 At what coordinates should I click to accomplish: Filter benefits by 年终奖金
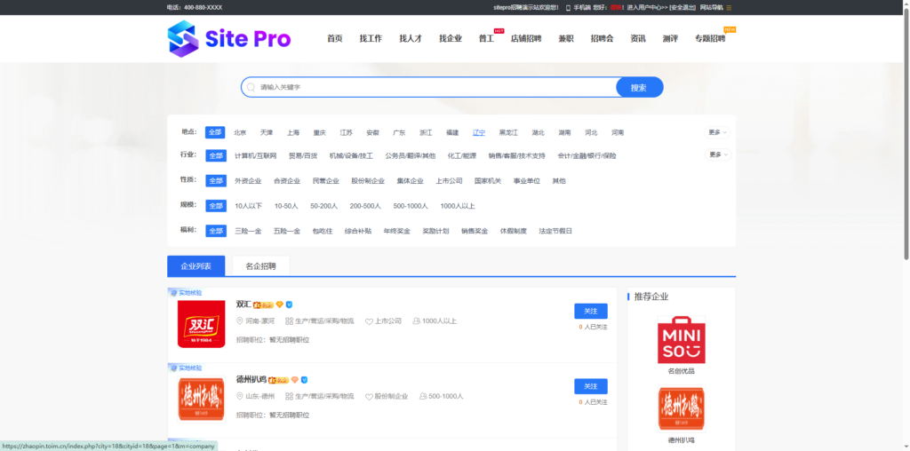pos(396,231)
